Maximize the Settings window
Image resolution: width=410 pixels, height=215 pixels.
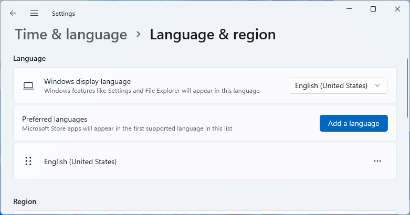pyautogui.click(x=373, y=9)
